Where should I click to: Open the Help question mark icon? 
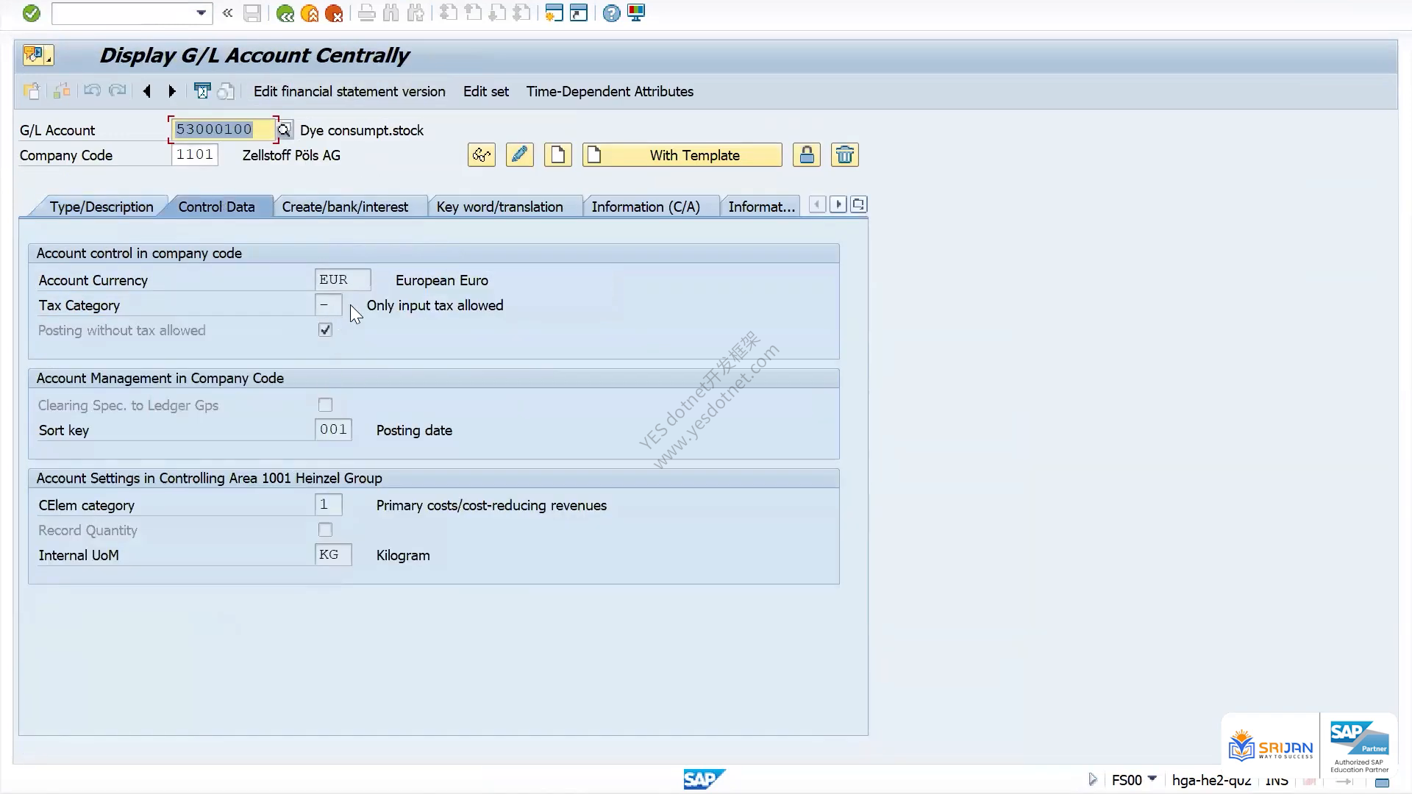coord(611,13)
